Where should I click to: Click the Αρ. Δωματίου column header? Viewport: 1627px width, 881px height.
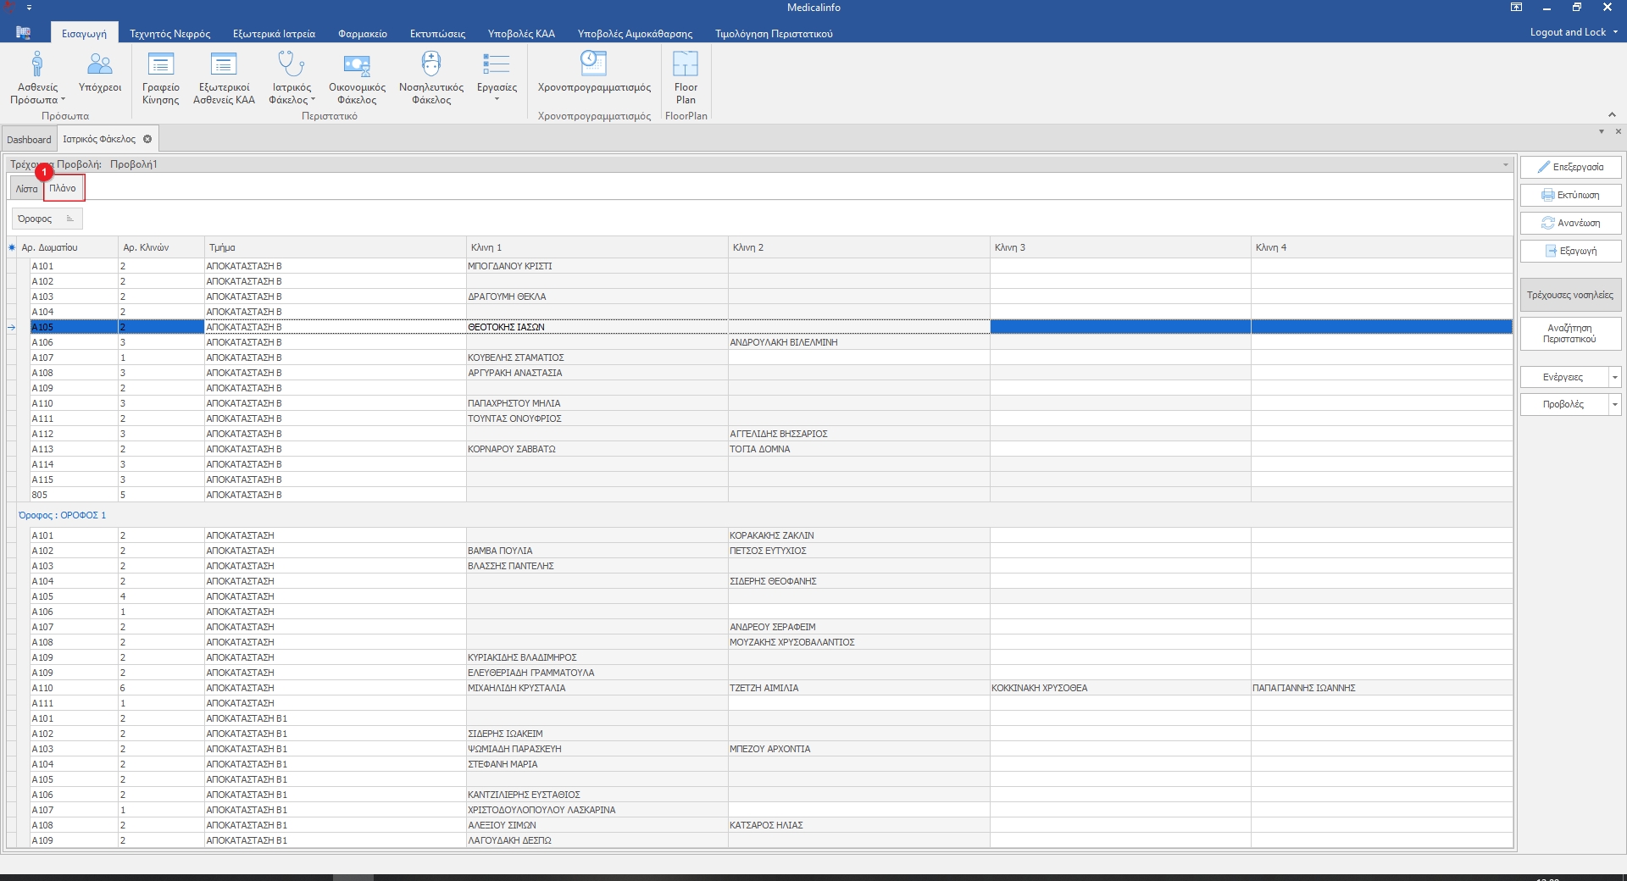68,247
